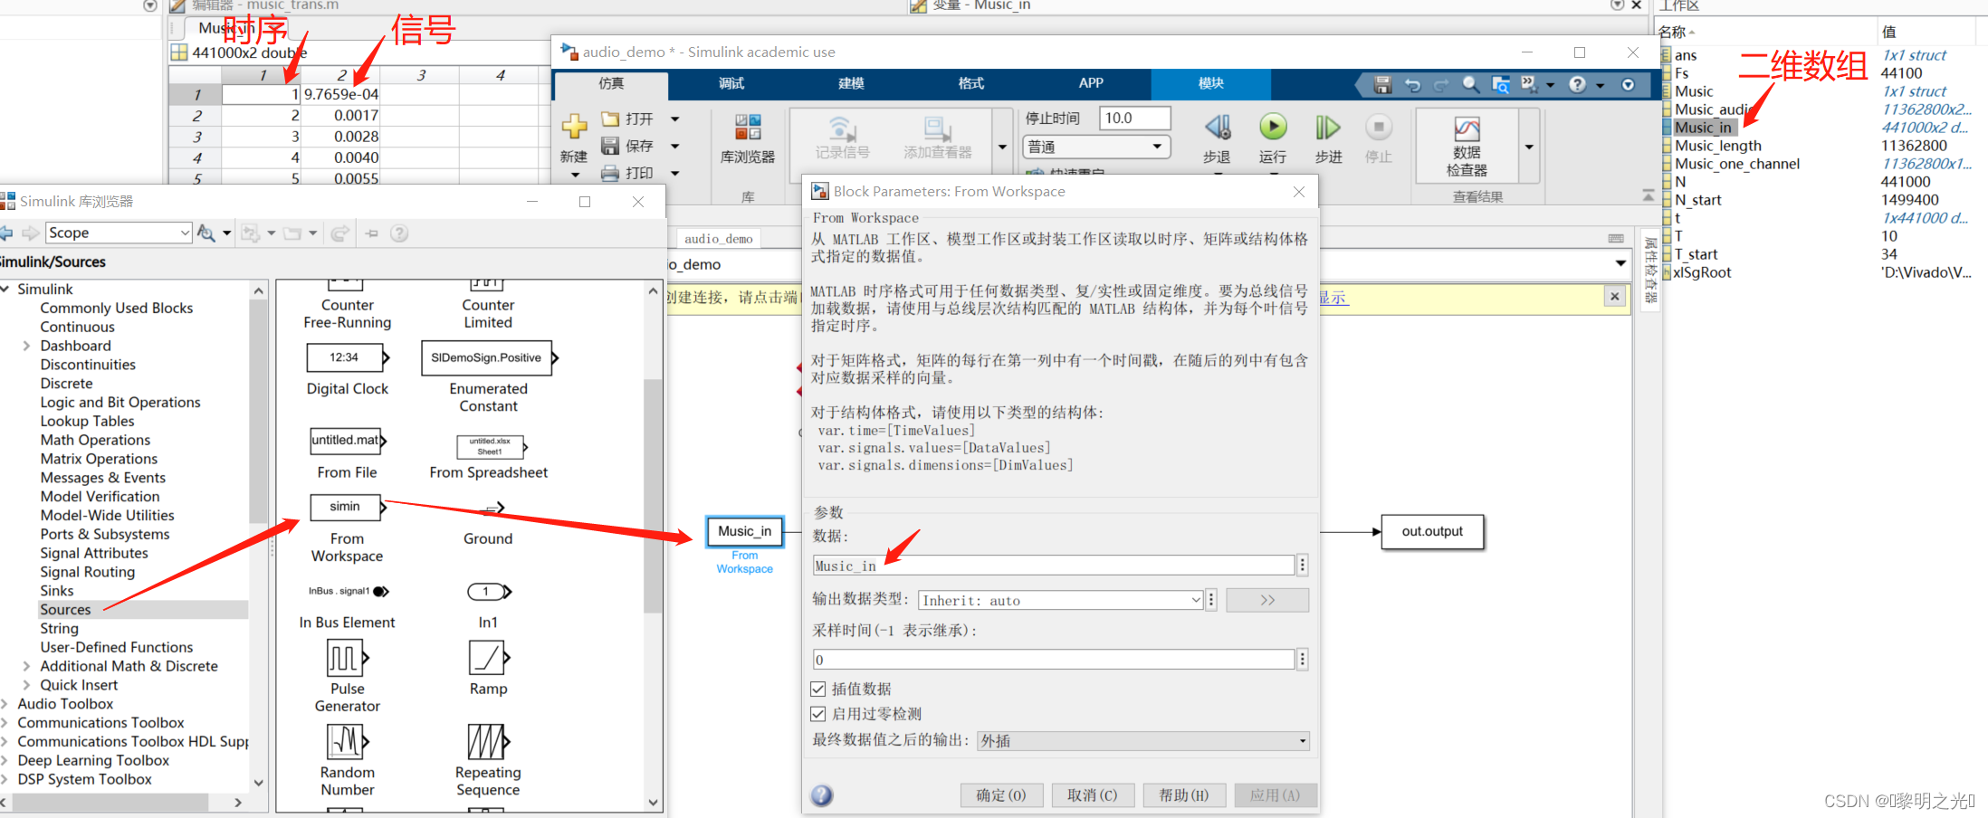Select the Pulse Generator block icon
1988x818 pixels.
pos(348,658)
